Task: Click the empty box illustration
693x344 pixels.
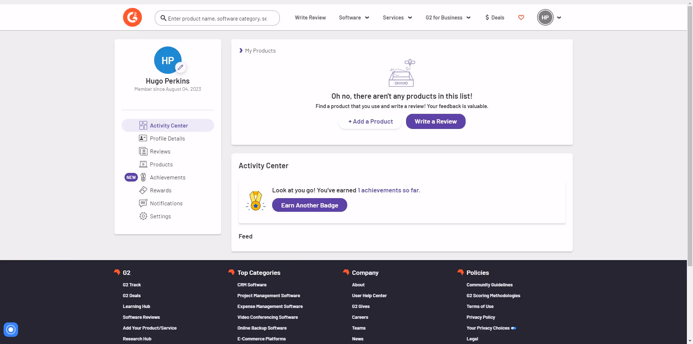Action: click(x=402, y=73)
